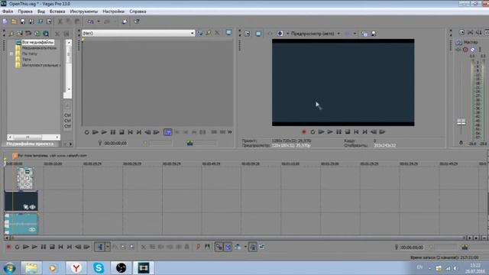Click preview on external monitor icon

tap(258, 34)
